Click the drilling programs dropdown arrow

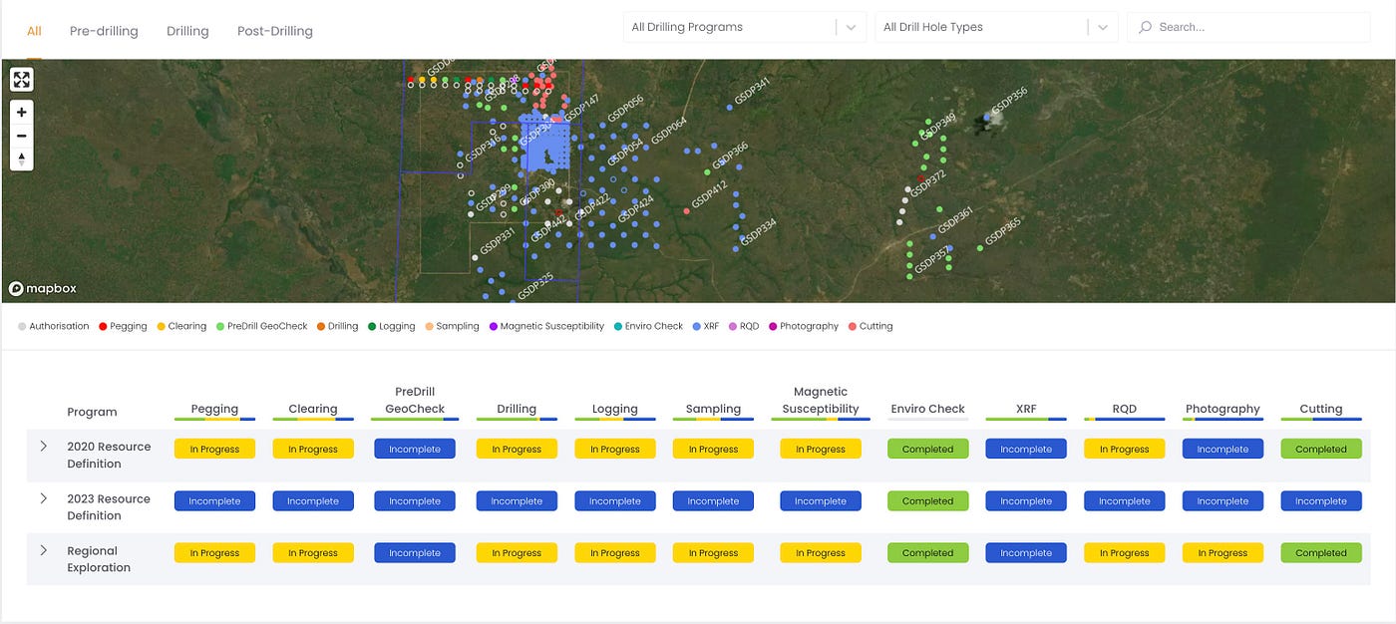[x=851, y=27]
